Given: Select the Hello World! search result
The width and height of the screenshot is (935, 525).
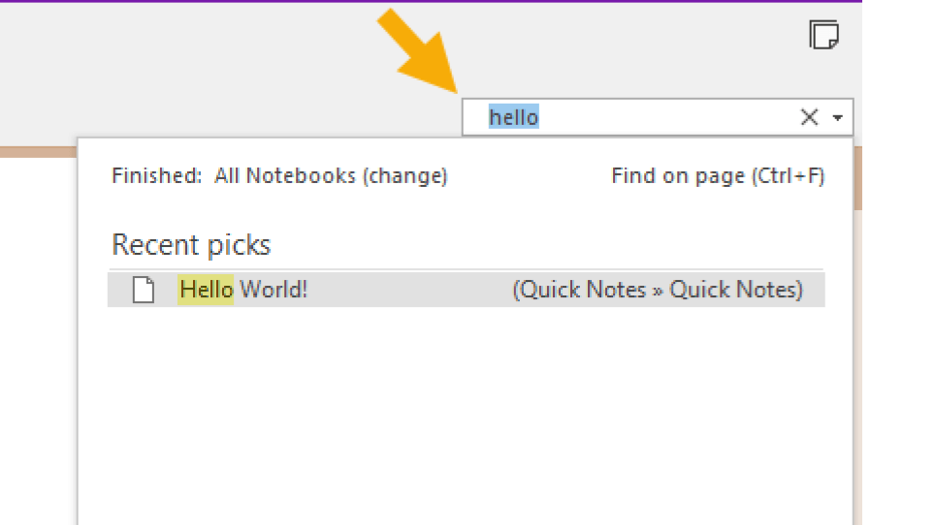Looking at the screenshot, I should pyautogui.click(x=467, y=290).
